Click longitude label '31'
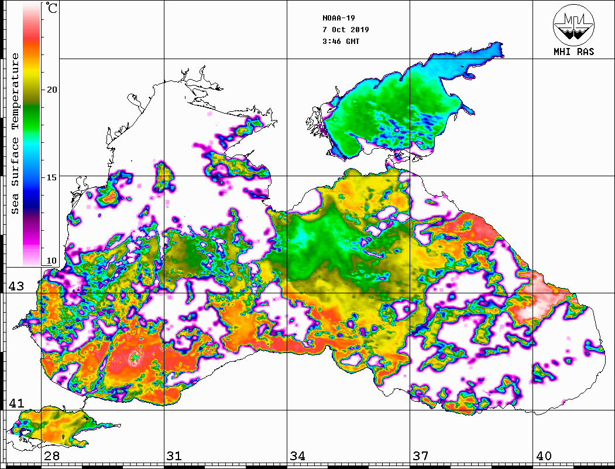Image resolution: width=615 pixels, height=469 pixels. click(x=174, y=456)
